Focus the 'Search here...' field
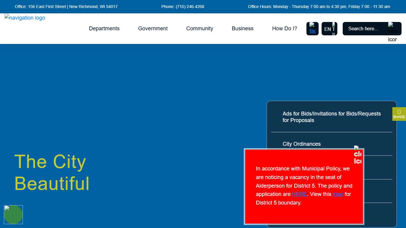Image resolution: width=406 pixels, height=228 pixels. (x=366, y=29)
